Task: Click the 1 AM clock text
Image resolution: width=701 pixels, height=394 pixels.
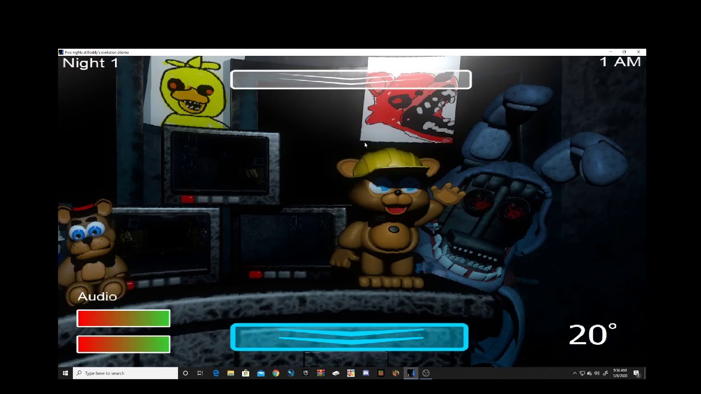Action: coord(620,62)
